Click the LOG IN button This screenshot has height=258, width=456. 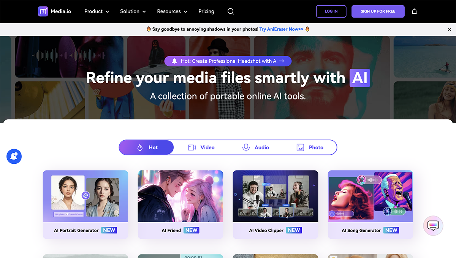[x=331, y=11]
